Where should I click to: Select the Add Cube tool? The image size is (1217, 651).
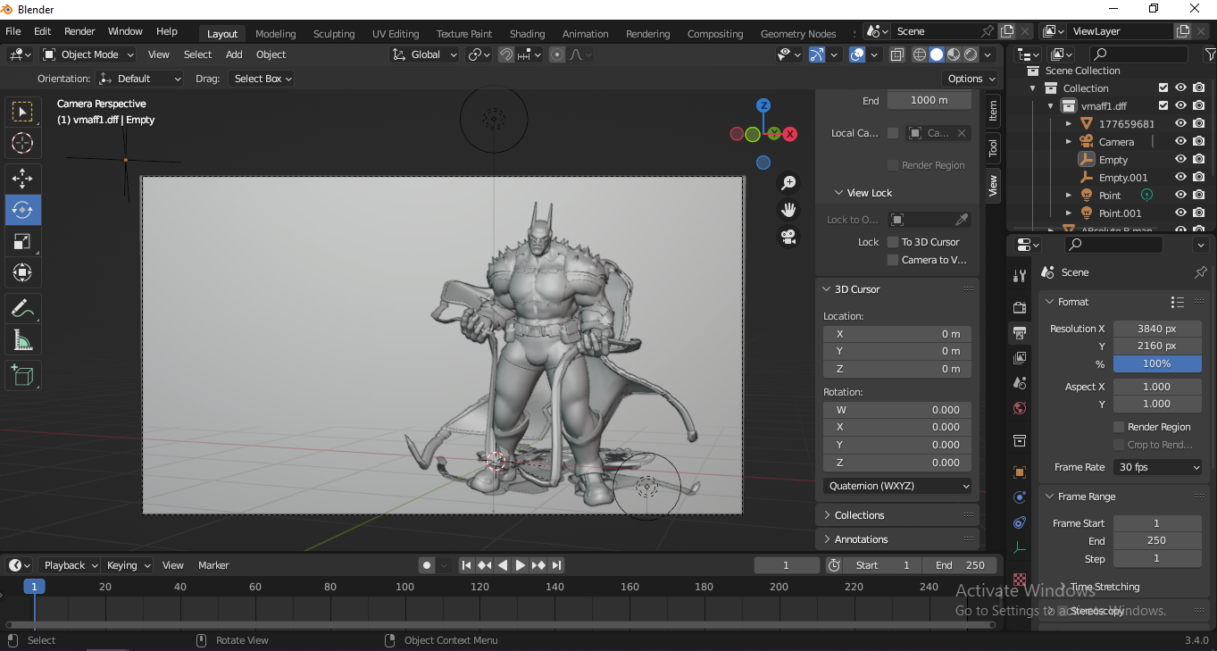point(22,376)
